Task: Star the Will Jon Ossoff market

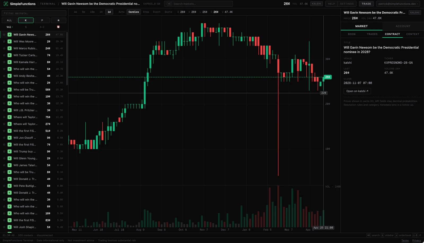Action: point(4,138)
